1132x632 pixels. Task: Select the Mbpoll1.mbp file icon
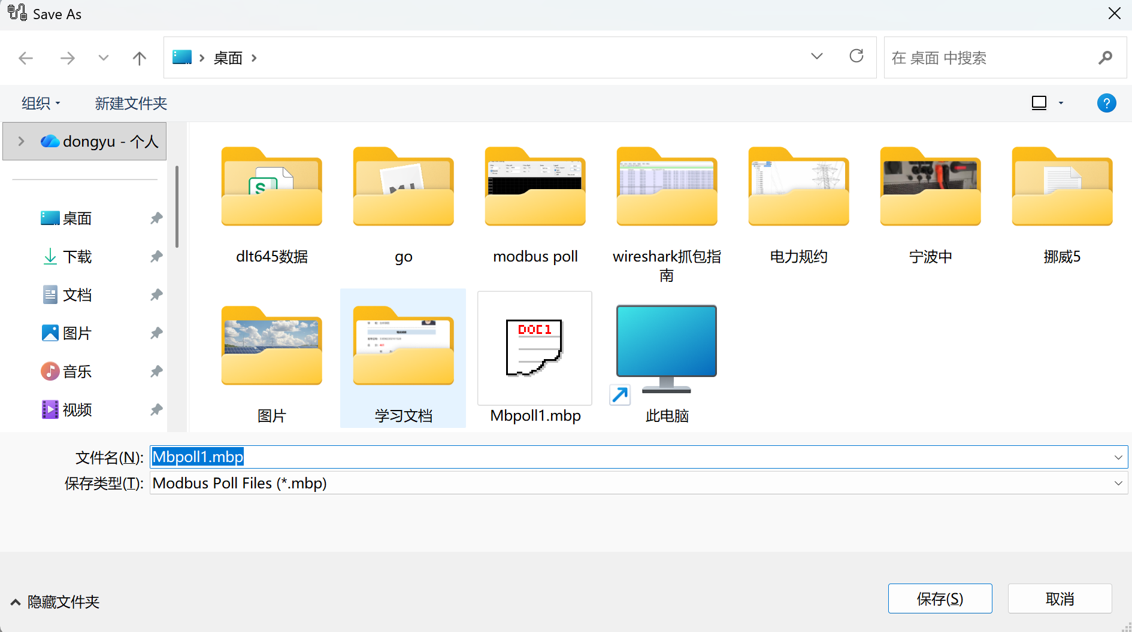[x=535, y=348]
